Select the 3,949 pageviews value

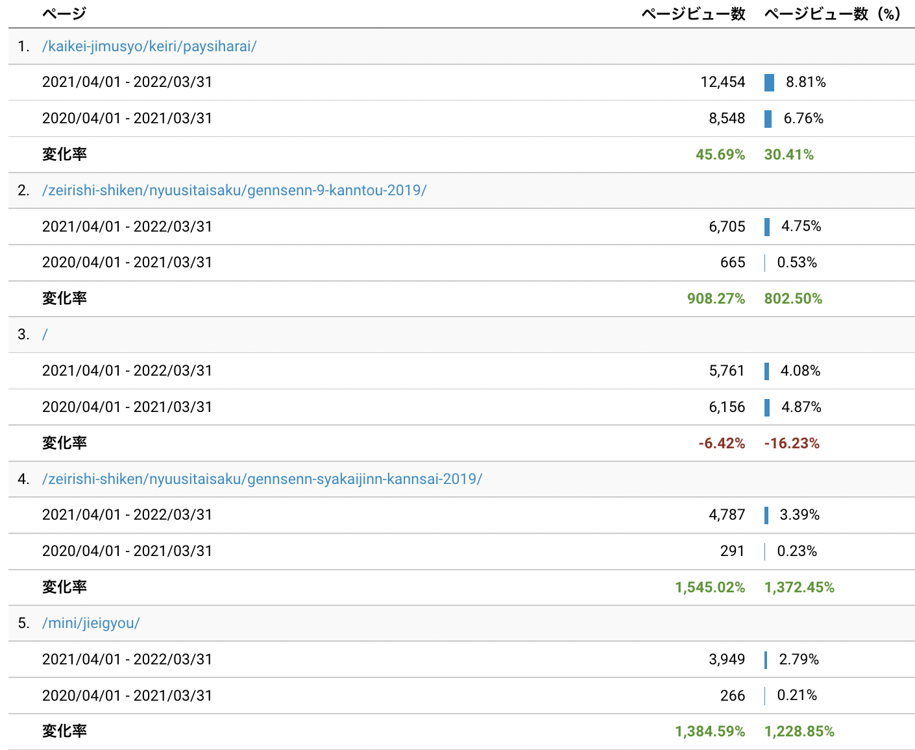727,660
